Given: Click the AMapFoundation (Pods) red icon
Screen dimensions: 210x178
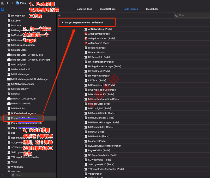Looking at the screenshot, I should (86, 38).
